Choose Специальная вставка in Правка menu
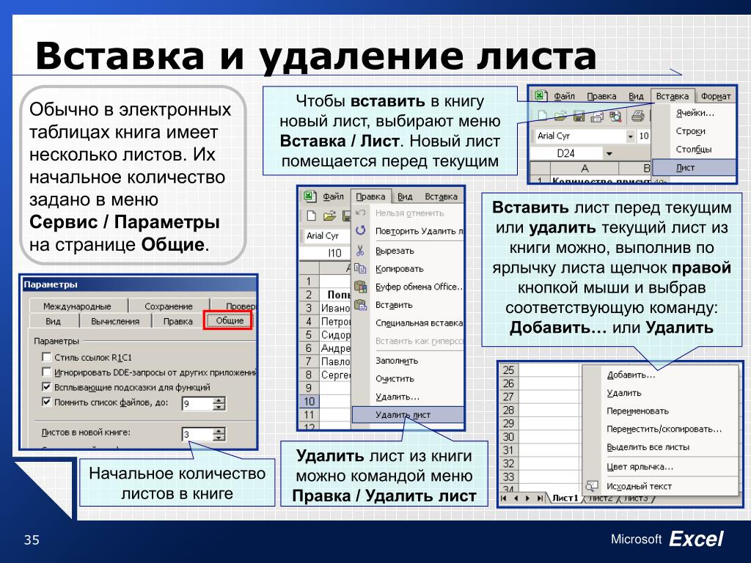This screenshot has width=751, height=563. (408, 323)
